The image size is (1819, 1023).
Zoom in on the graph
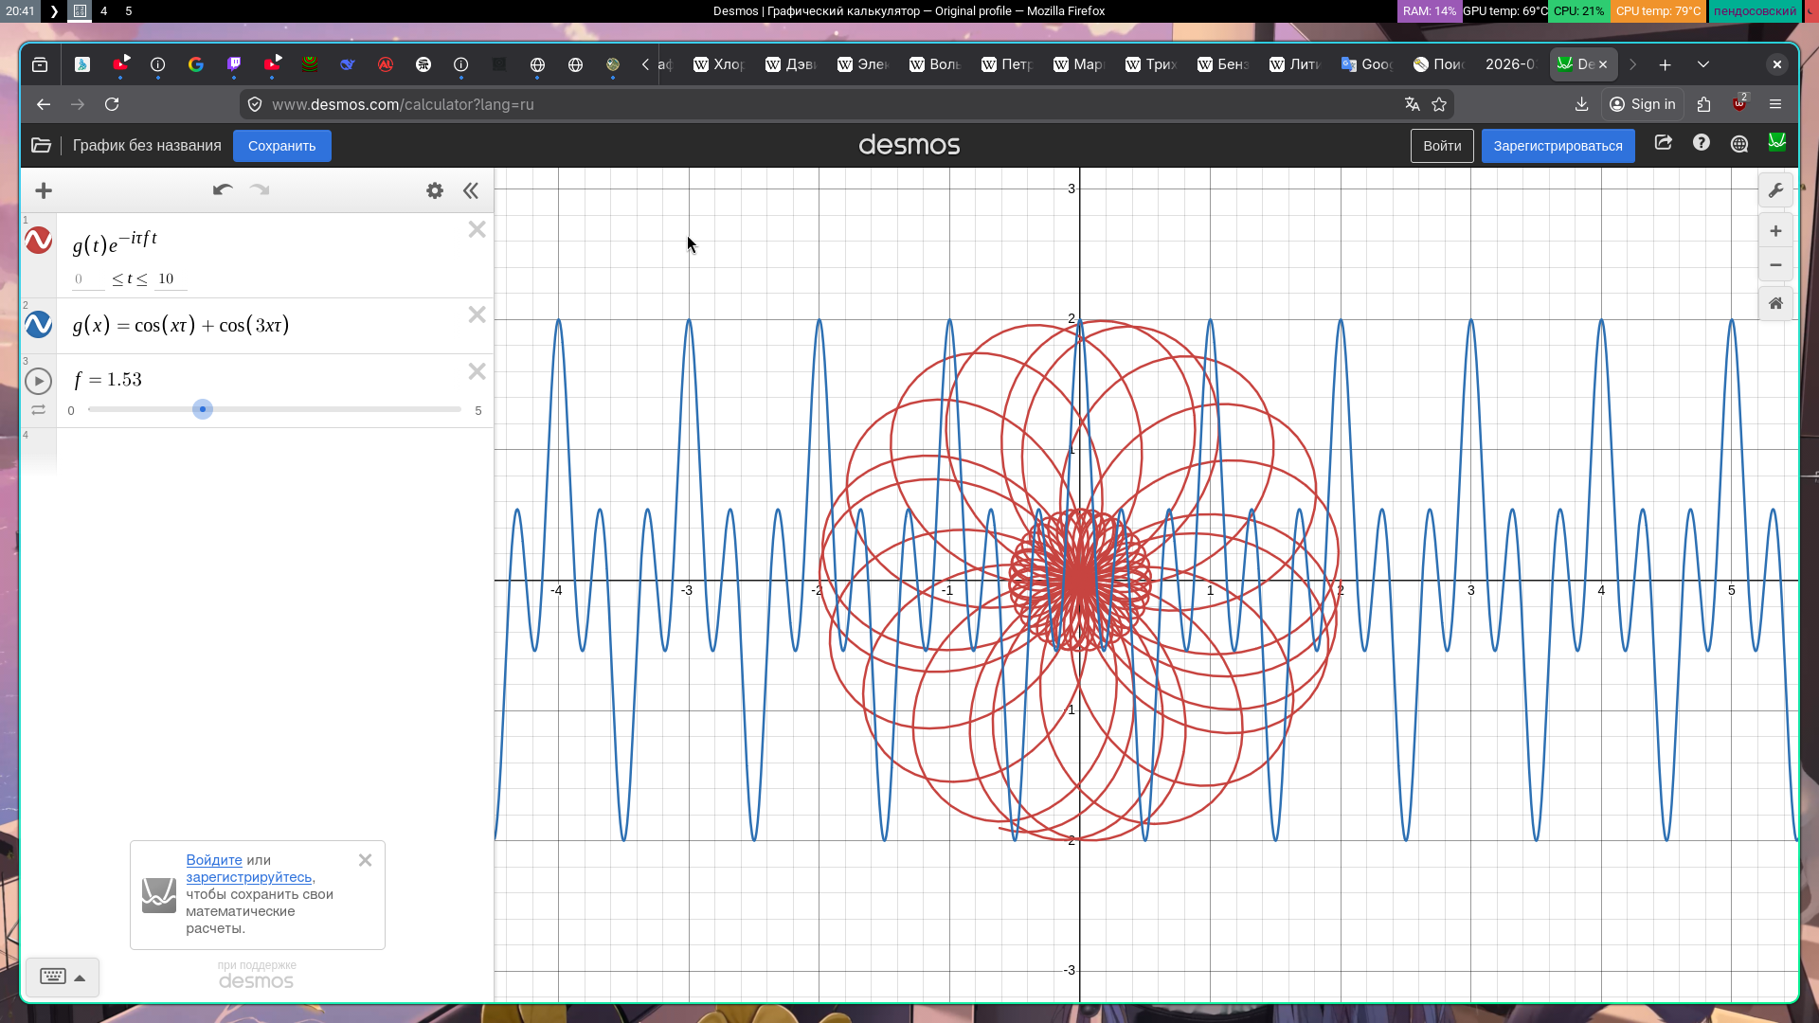pyautogui.click(x=1775, y=231)
